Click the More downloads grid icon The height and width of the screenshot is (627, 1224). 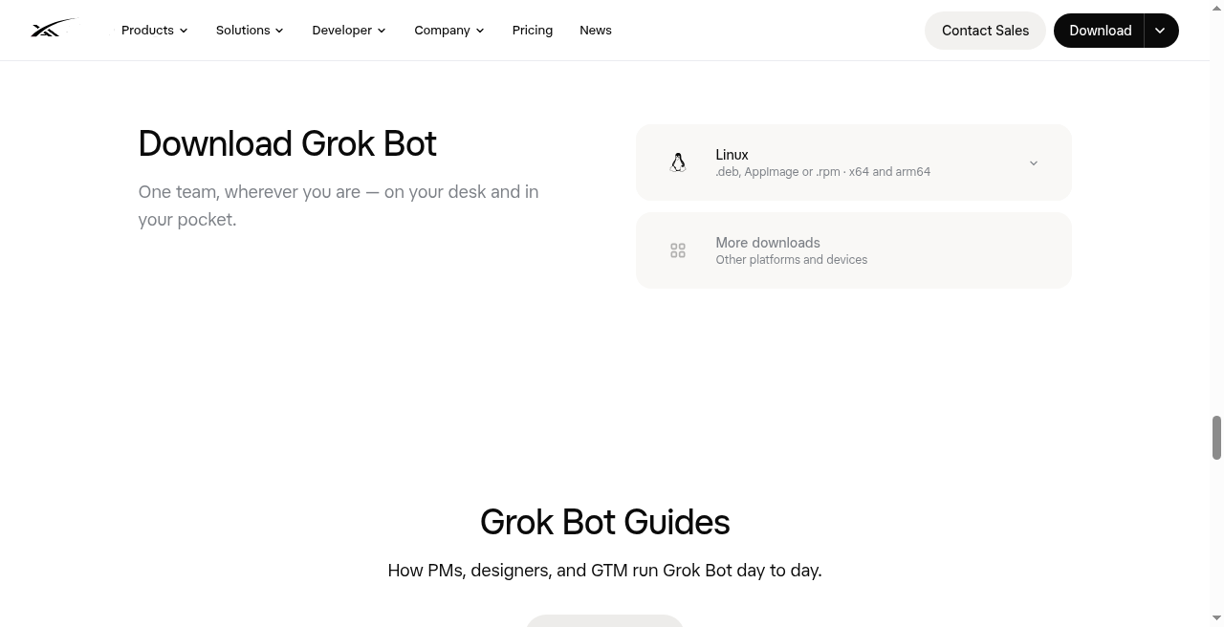[x=678, y=250]
